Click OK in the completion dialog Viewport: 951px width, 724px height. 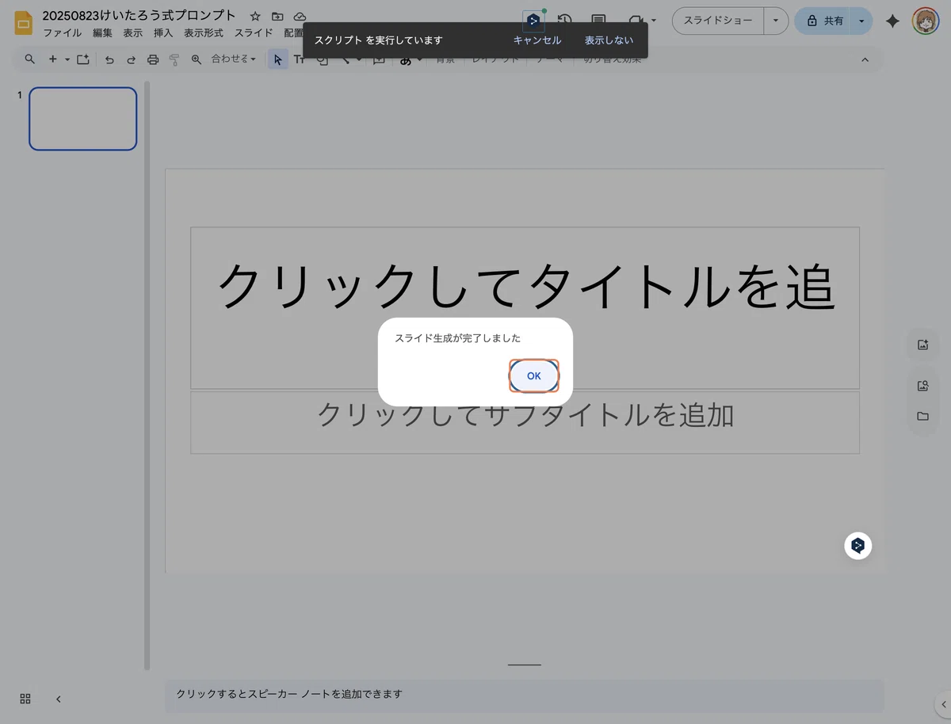[534, 375]
